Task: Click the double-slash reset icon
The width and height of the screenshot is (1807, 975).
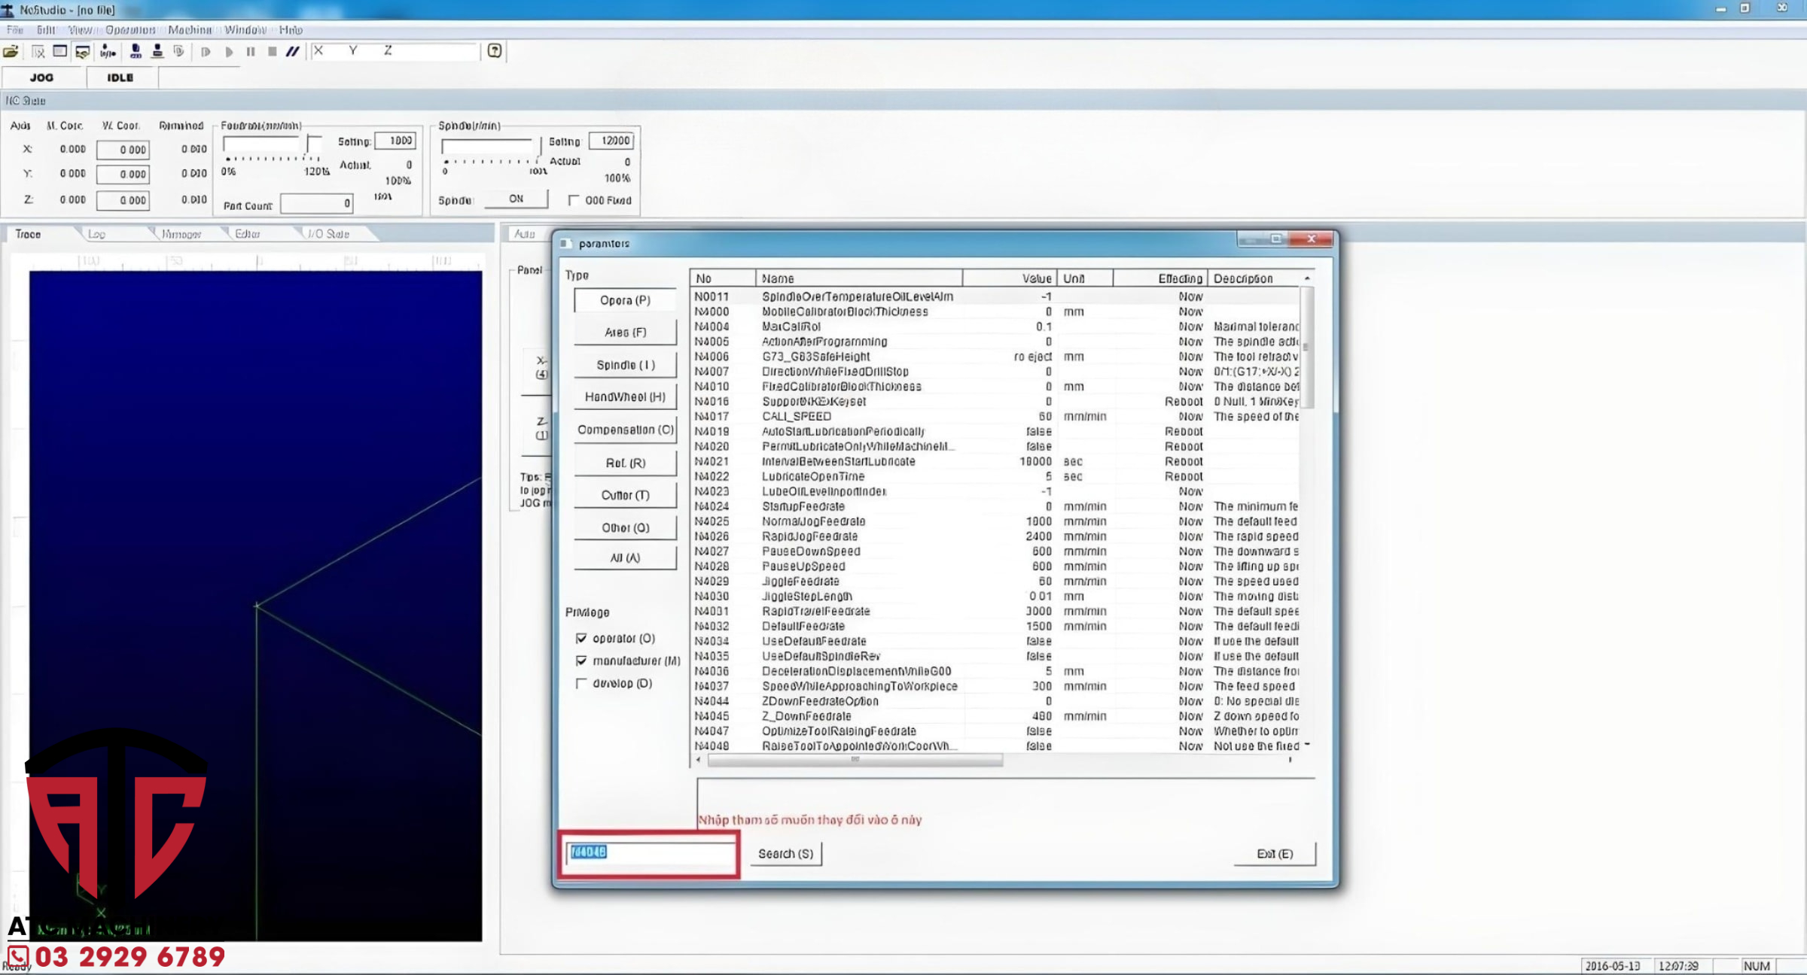Action: click(293, 51)
